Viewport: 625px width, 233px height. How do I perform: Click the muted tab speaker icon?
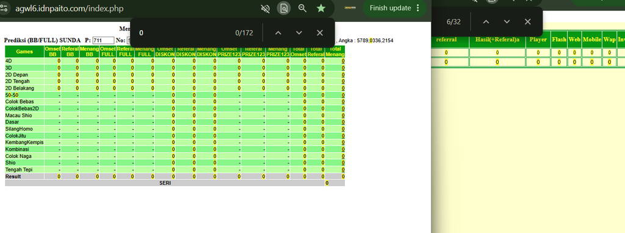coord(265,9)
